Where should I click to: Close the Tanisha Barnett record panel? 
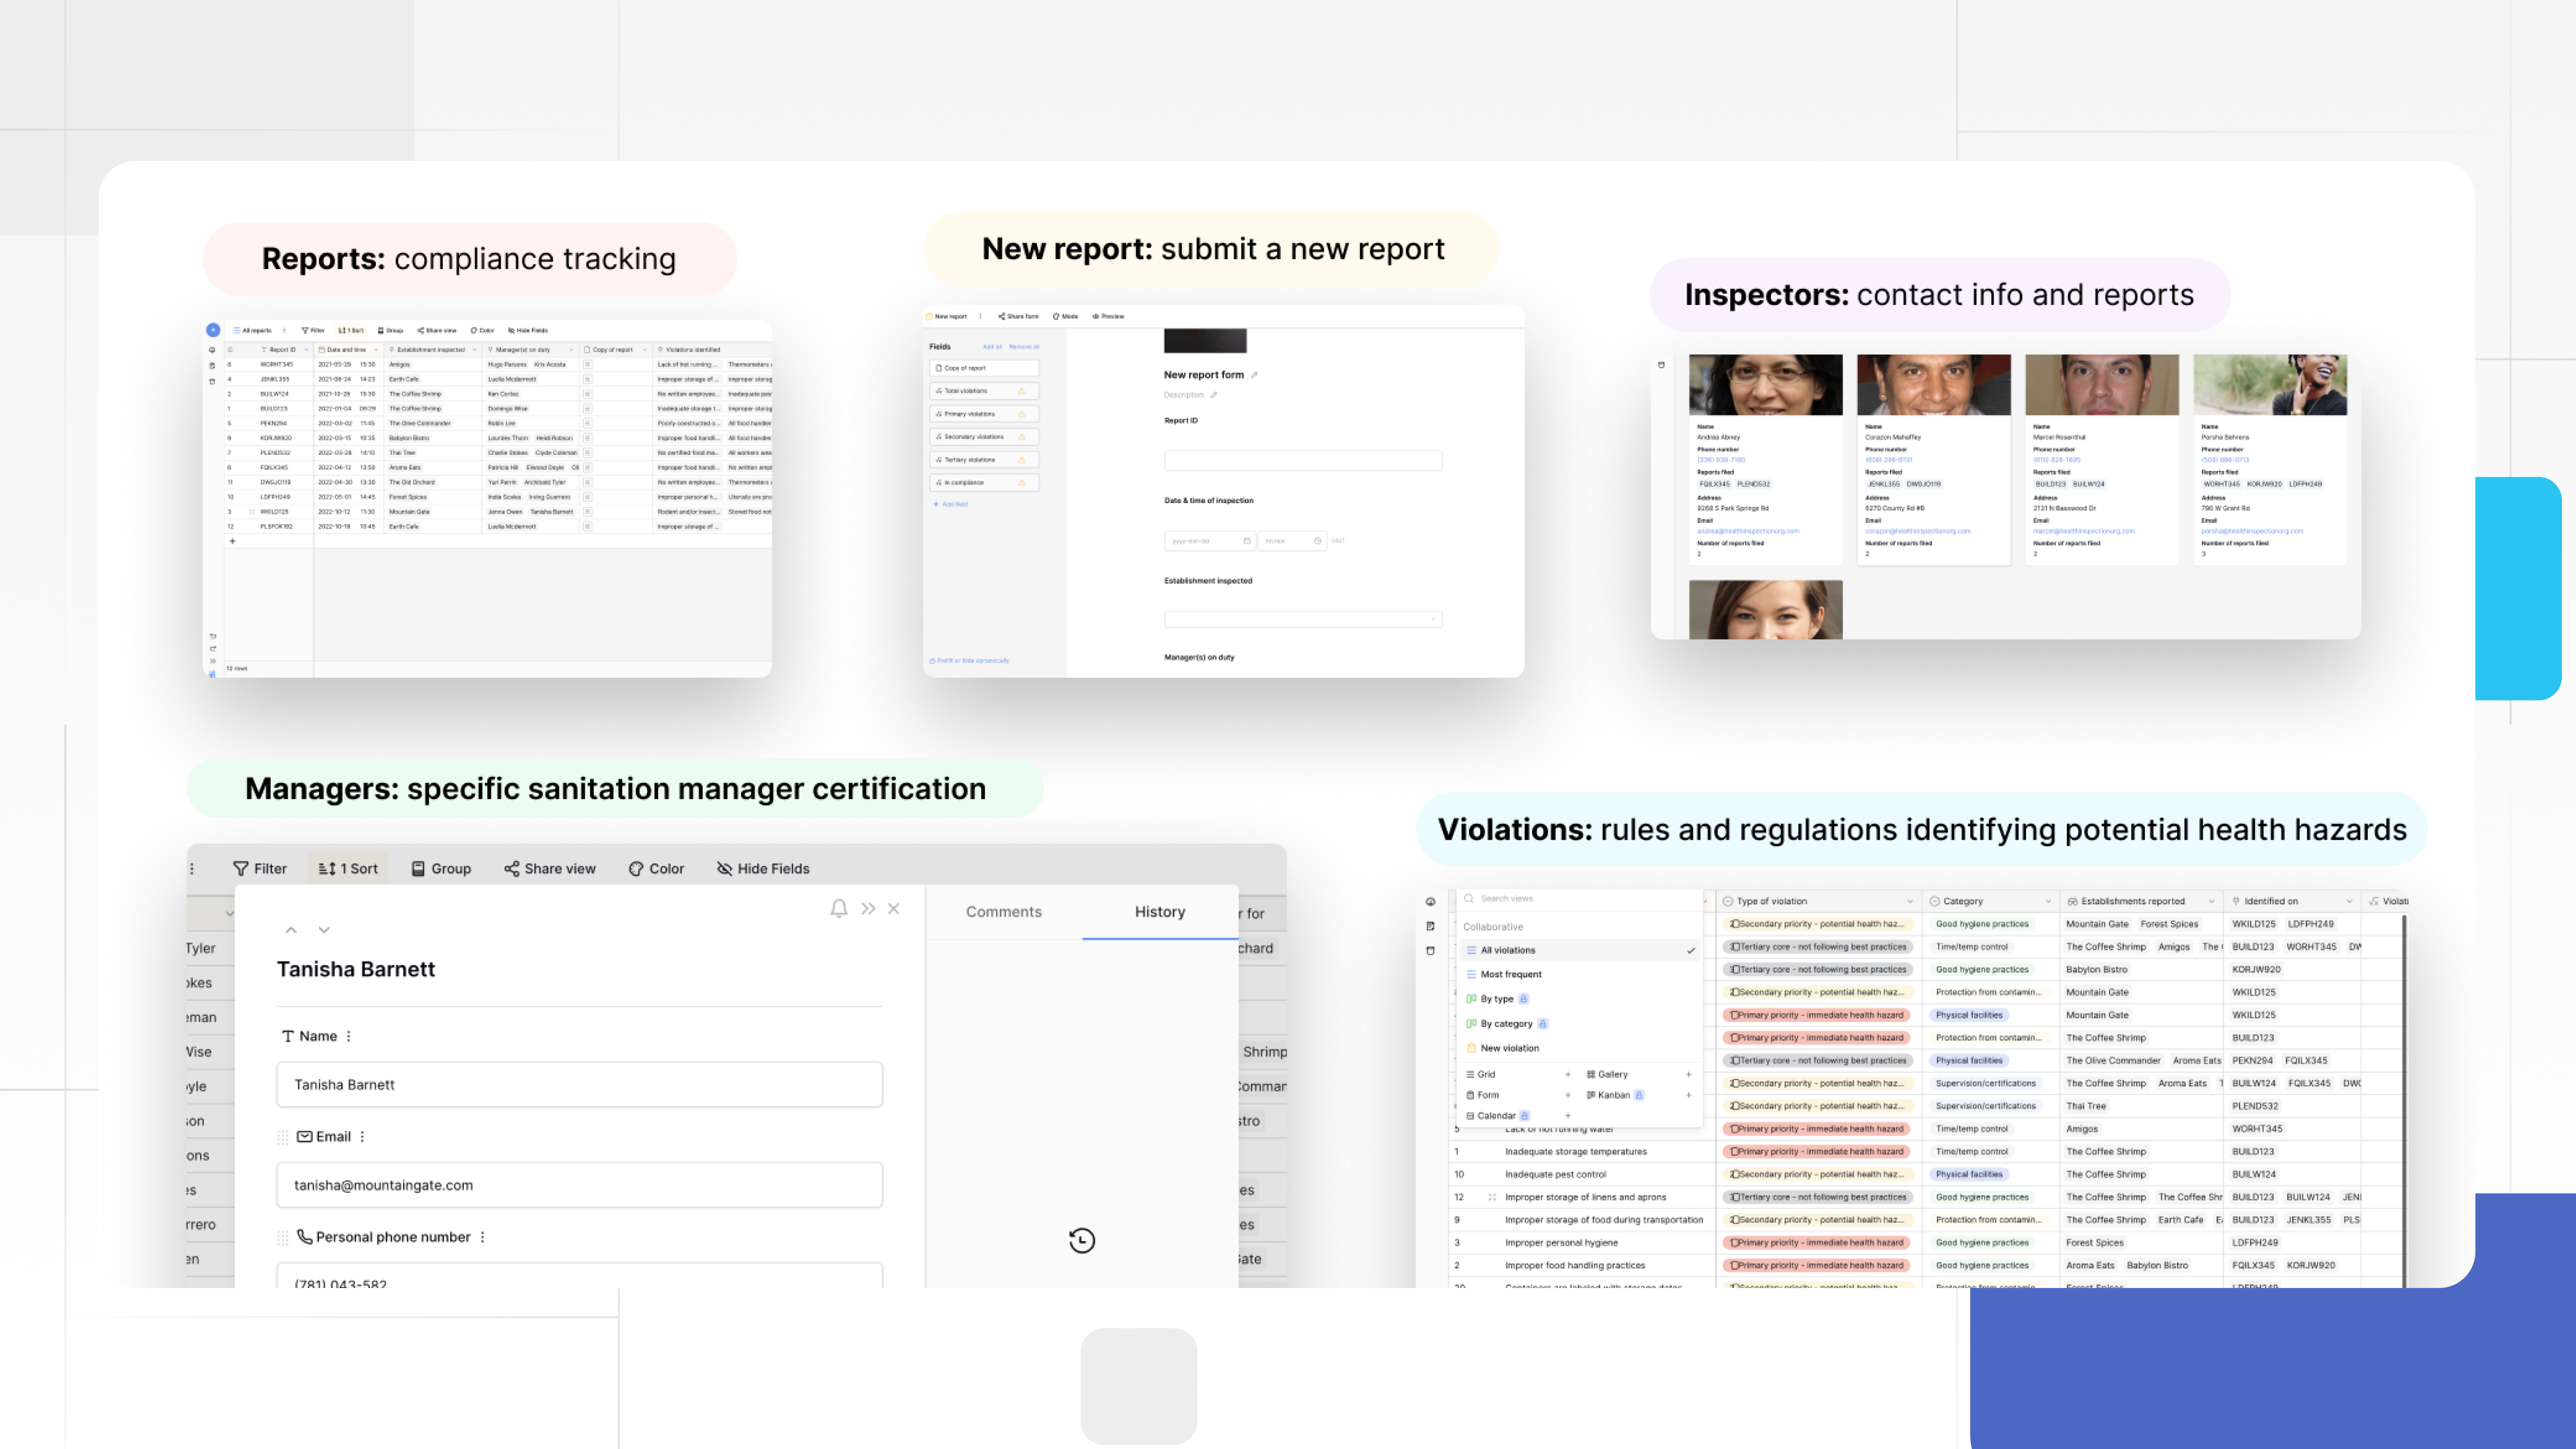point(894,908)
